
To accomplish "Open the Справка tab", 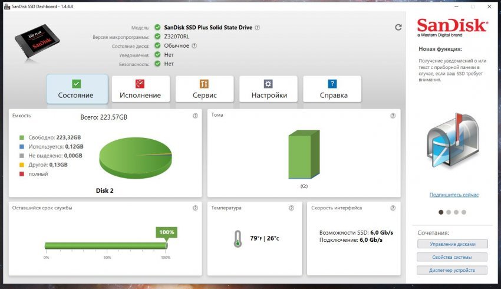I will point(332,89).
